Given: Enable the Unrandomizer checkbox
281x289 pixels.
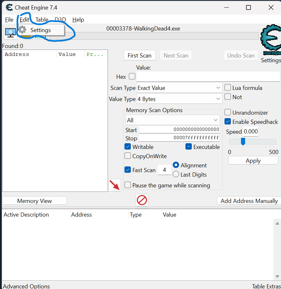Looking at the screenshot, I should [228, 112].
